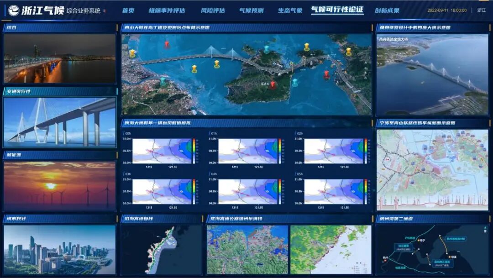Select the 嘉绍跨江通道 label box
Image resolution: width=493 pixels, height=278 pixels.
[x=442, y=263]
